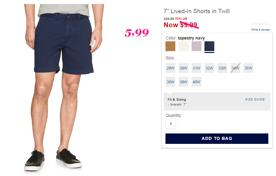The height and width of the screenshot is (176, 276).
Task: Click the Quantity input field
Action: point(171,124)
